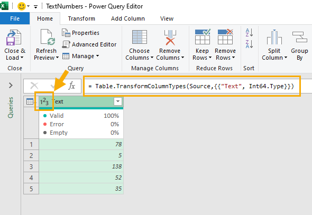Open the Keep Rows dropdown arrow
The width and height of the screenshot is (312, 215).
point(210,58)
